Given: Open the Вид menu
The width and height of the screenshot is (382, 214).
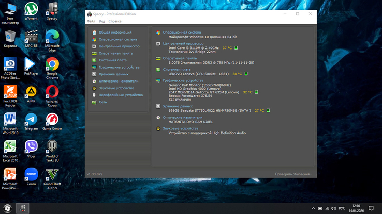Looking at the screenshot, I should 101,21.
